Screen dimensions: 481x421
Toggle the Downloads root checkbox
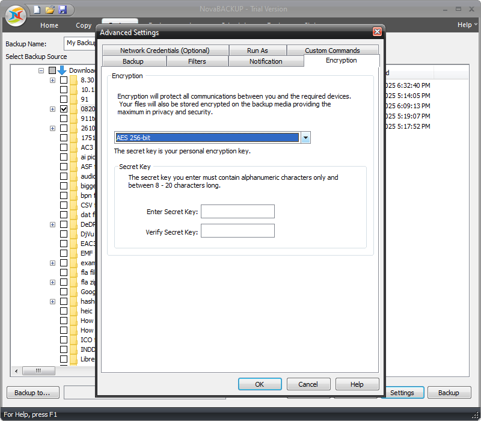[x=52, y=70]
